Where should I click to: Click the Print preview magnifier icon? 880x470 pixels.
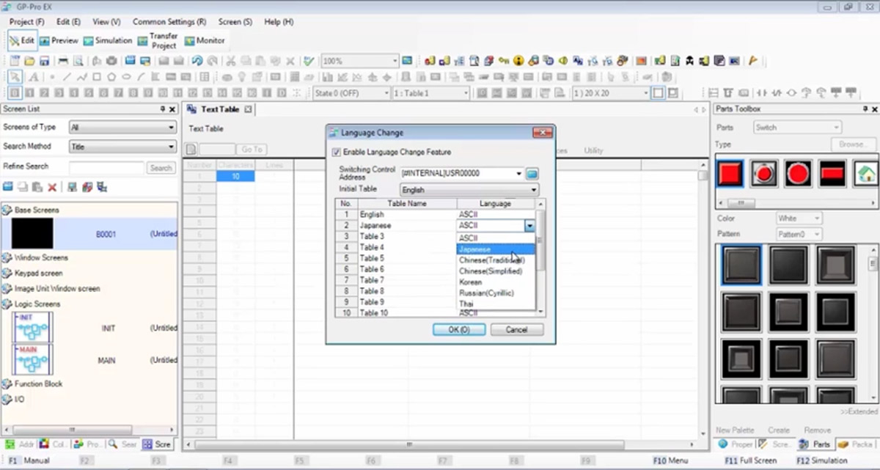78,61
